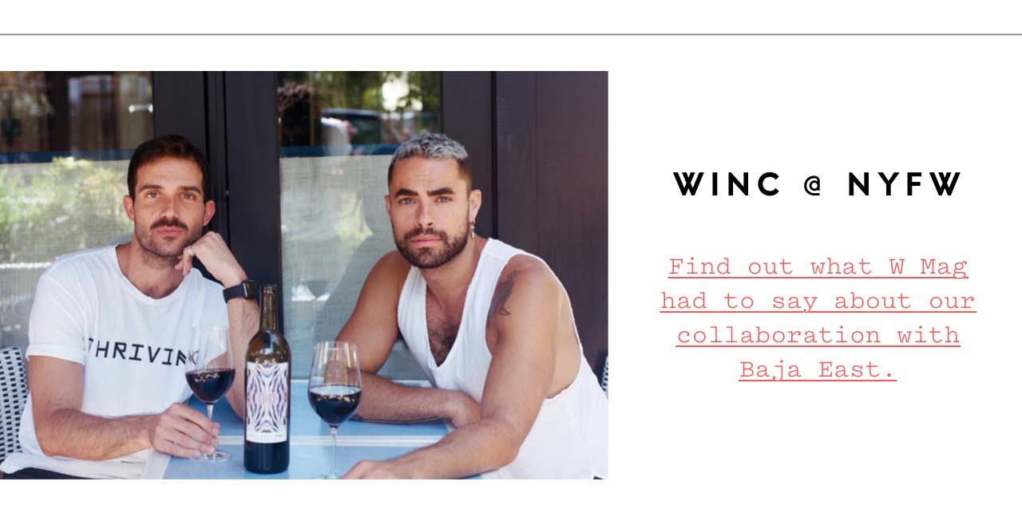
Task: Click the @ symbol in the heading
Action: pos(814,186)
